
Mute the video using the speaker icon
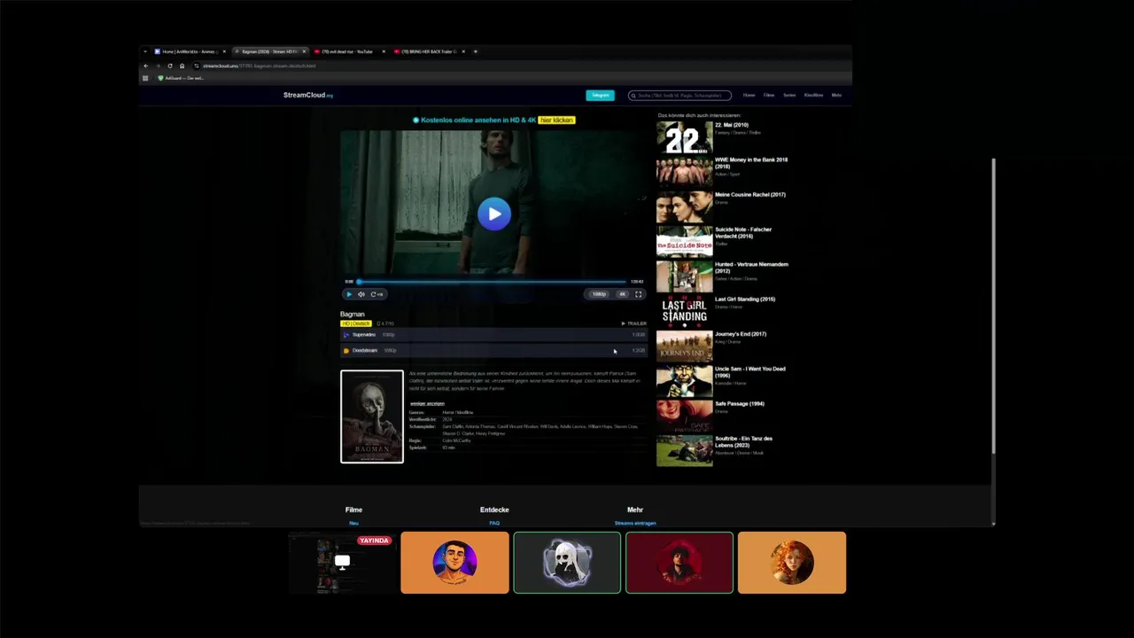[361, 294]
